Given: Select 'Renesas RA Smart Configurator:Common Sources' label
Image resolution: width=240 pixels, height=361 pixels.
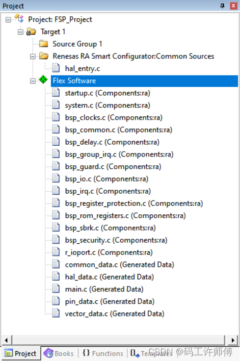Looking at the screenshot, I should coord(133,56).
